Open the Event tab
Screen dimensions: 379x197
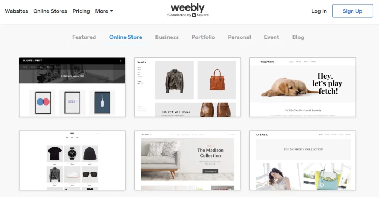coord(271,37)
